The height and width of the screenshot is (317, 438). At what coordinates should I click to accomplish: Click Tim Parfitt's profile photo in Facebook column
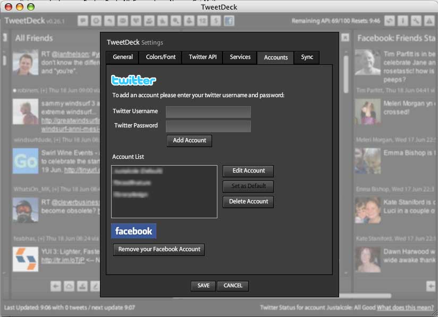point(368,62)
